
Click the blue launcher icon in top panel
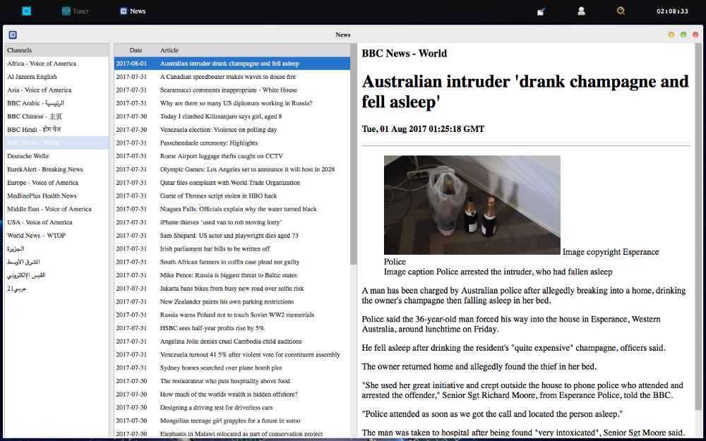tap(27, 11)
